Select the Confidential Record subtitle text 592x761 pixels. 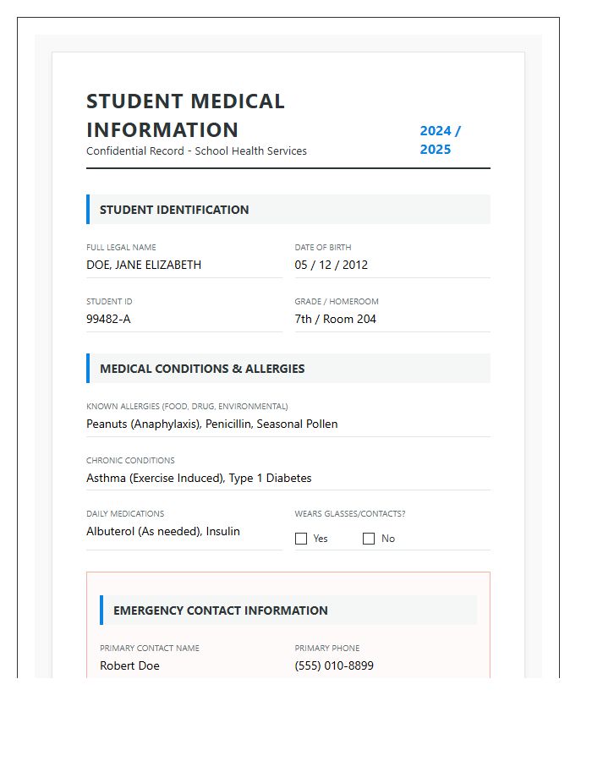click(x=196, y=151)
